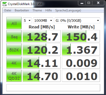Click the Write [MB/s] column header
This screenshot has width=106, height=95.
81,27
